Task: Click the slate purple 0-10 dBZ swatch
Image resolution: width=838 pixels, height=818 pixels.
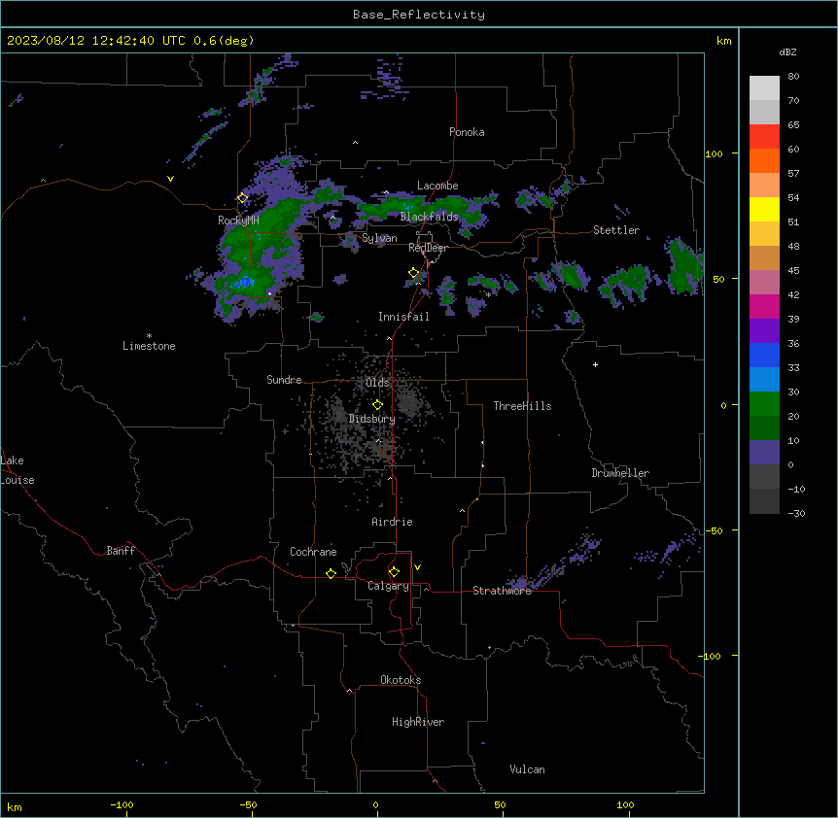Action: pyautogui.click(x=764, y=453)
